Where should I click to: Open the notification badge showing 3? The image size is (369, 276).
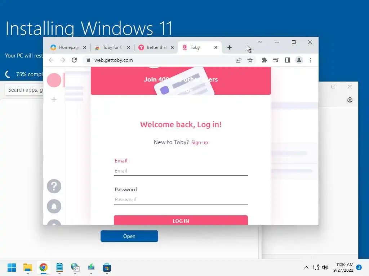[359, 267]
